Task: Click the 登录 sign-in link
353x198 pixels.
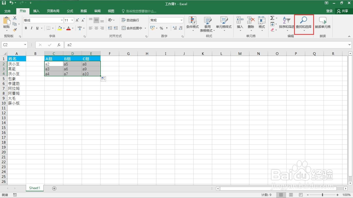Action: pos(329,11)
